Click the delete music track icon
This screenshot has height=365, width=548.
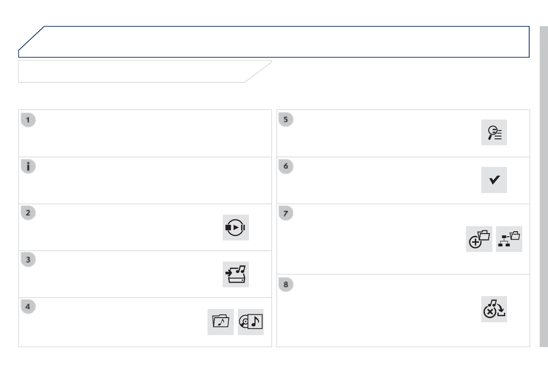pos(494,309)
